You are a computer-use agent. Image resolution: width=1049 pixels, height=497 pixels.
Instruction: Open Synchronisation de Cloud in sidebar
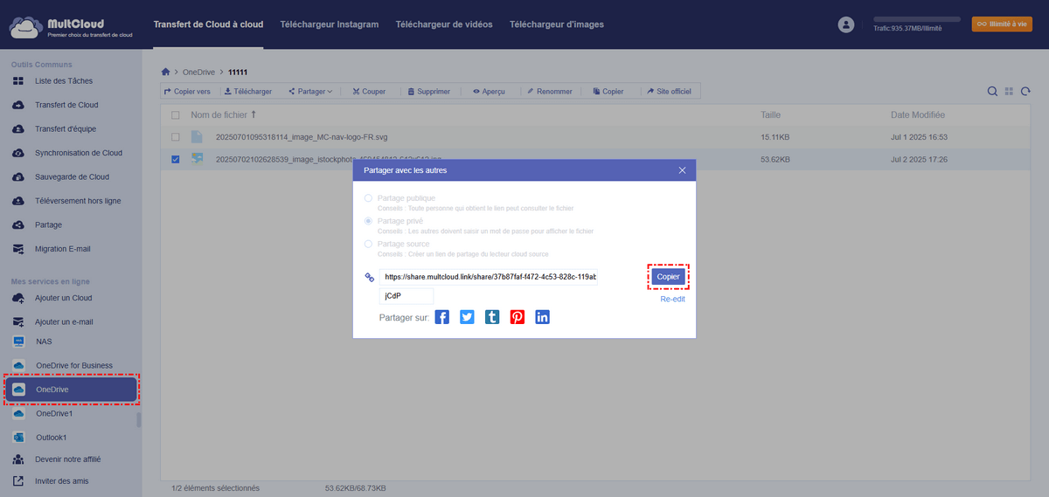(x=78, y=153)
